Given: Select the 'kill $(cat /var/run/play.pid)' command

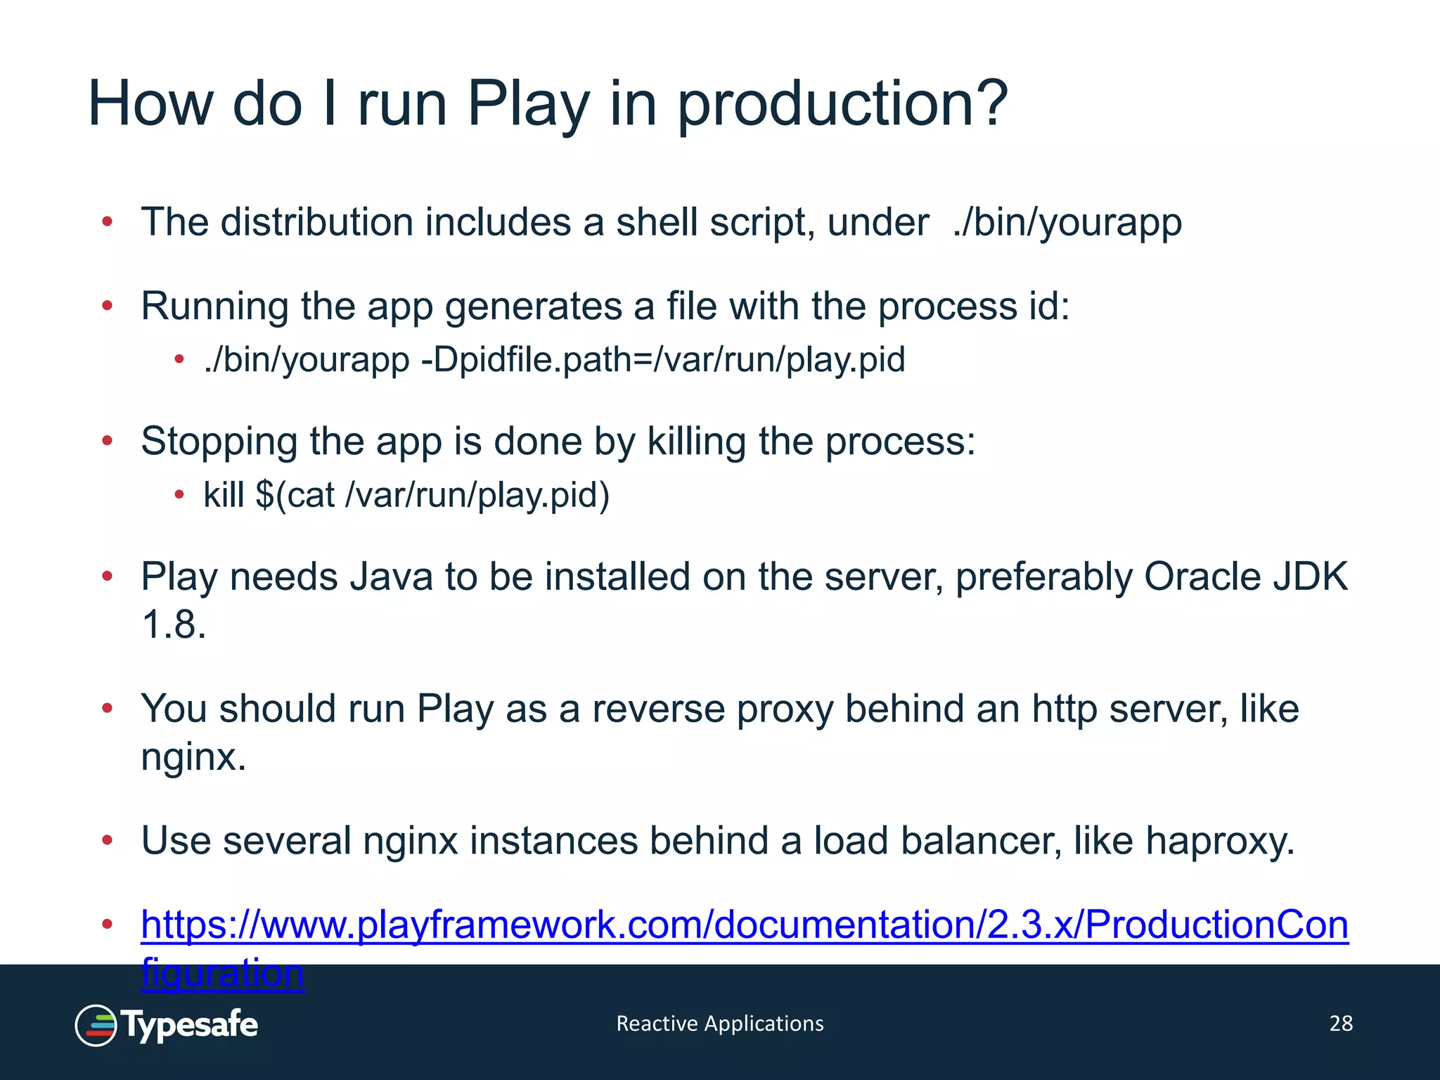Looking at the screenshot, I should coord(406,494).
